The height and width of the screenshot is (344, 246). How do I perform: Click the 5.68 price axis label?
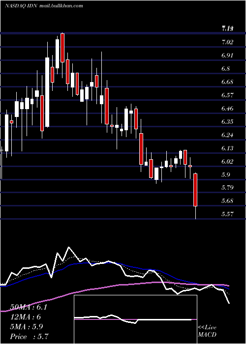[x=227, y=201]
